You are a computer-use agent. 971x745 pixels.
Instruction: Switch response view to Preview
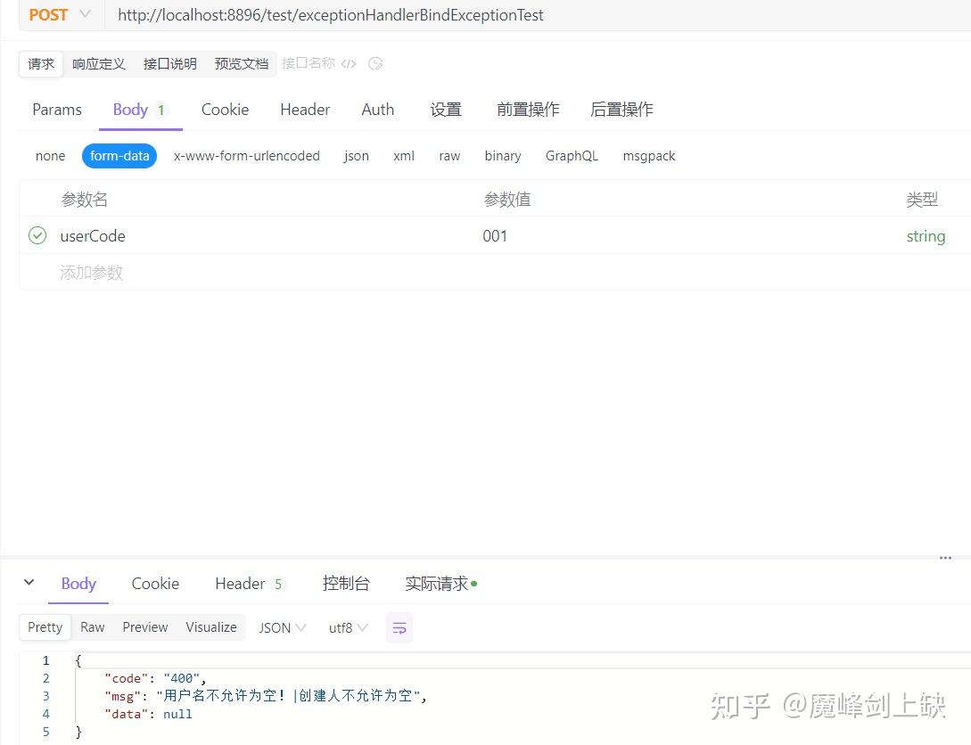pos(144,627)
